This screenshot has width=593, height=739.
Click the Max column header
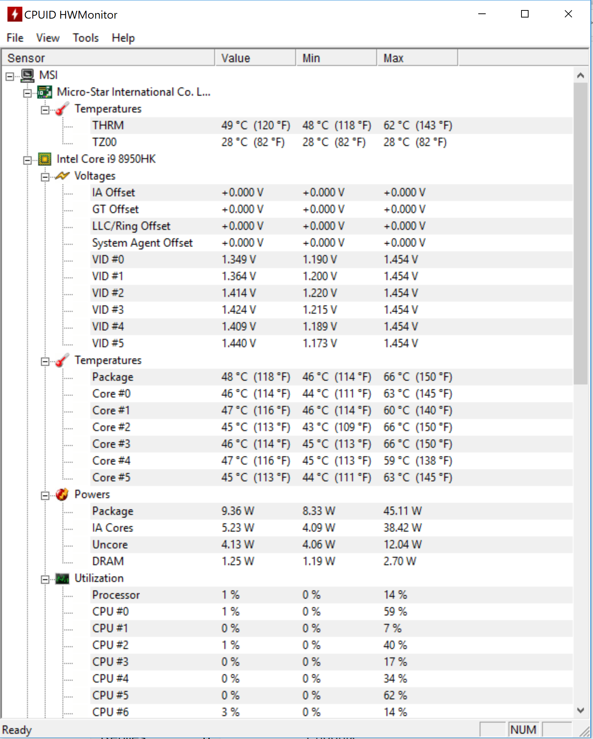pyautogui.click(x=418, y=58)
